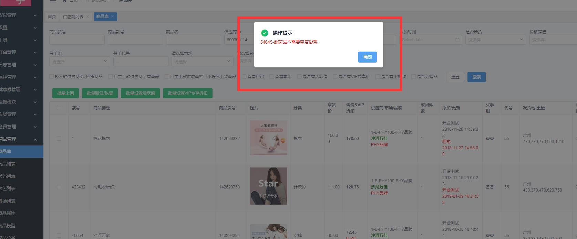Open the hy毛衣针织 Star product thumbnail
Image resolution: width=577 pixels, height=239 pixels.
coord(269,186)
